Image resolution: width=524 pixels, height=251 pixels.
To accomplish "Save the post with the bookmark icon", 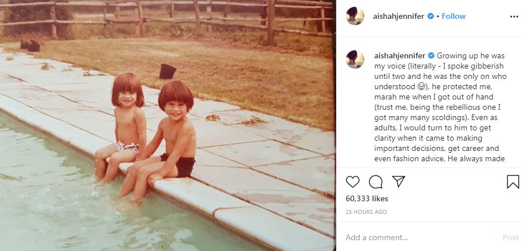I will [x=513, y=182].
